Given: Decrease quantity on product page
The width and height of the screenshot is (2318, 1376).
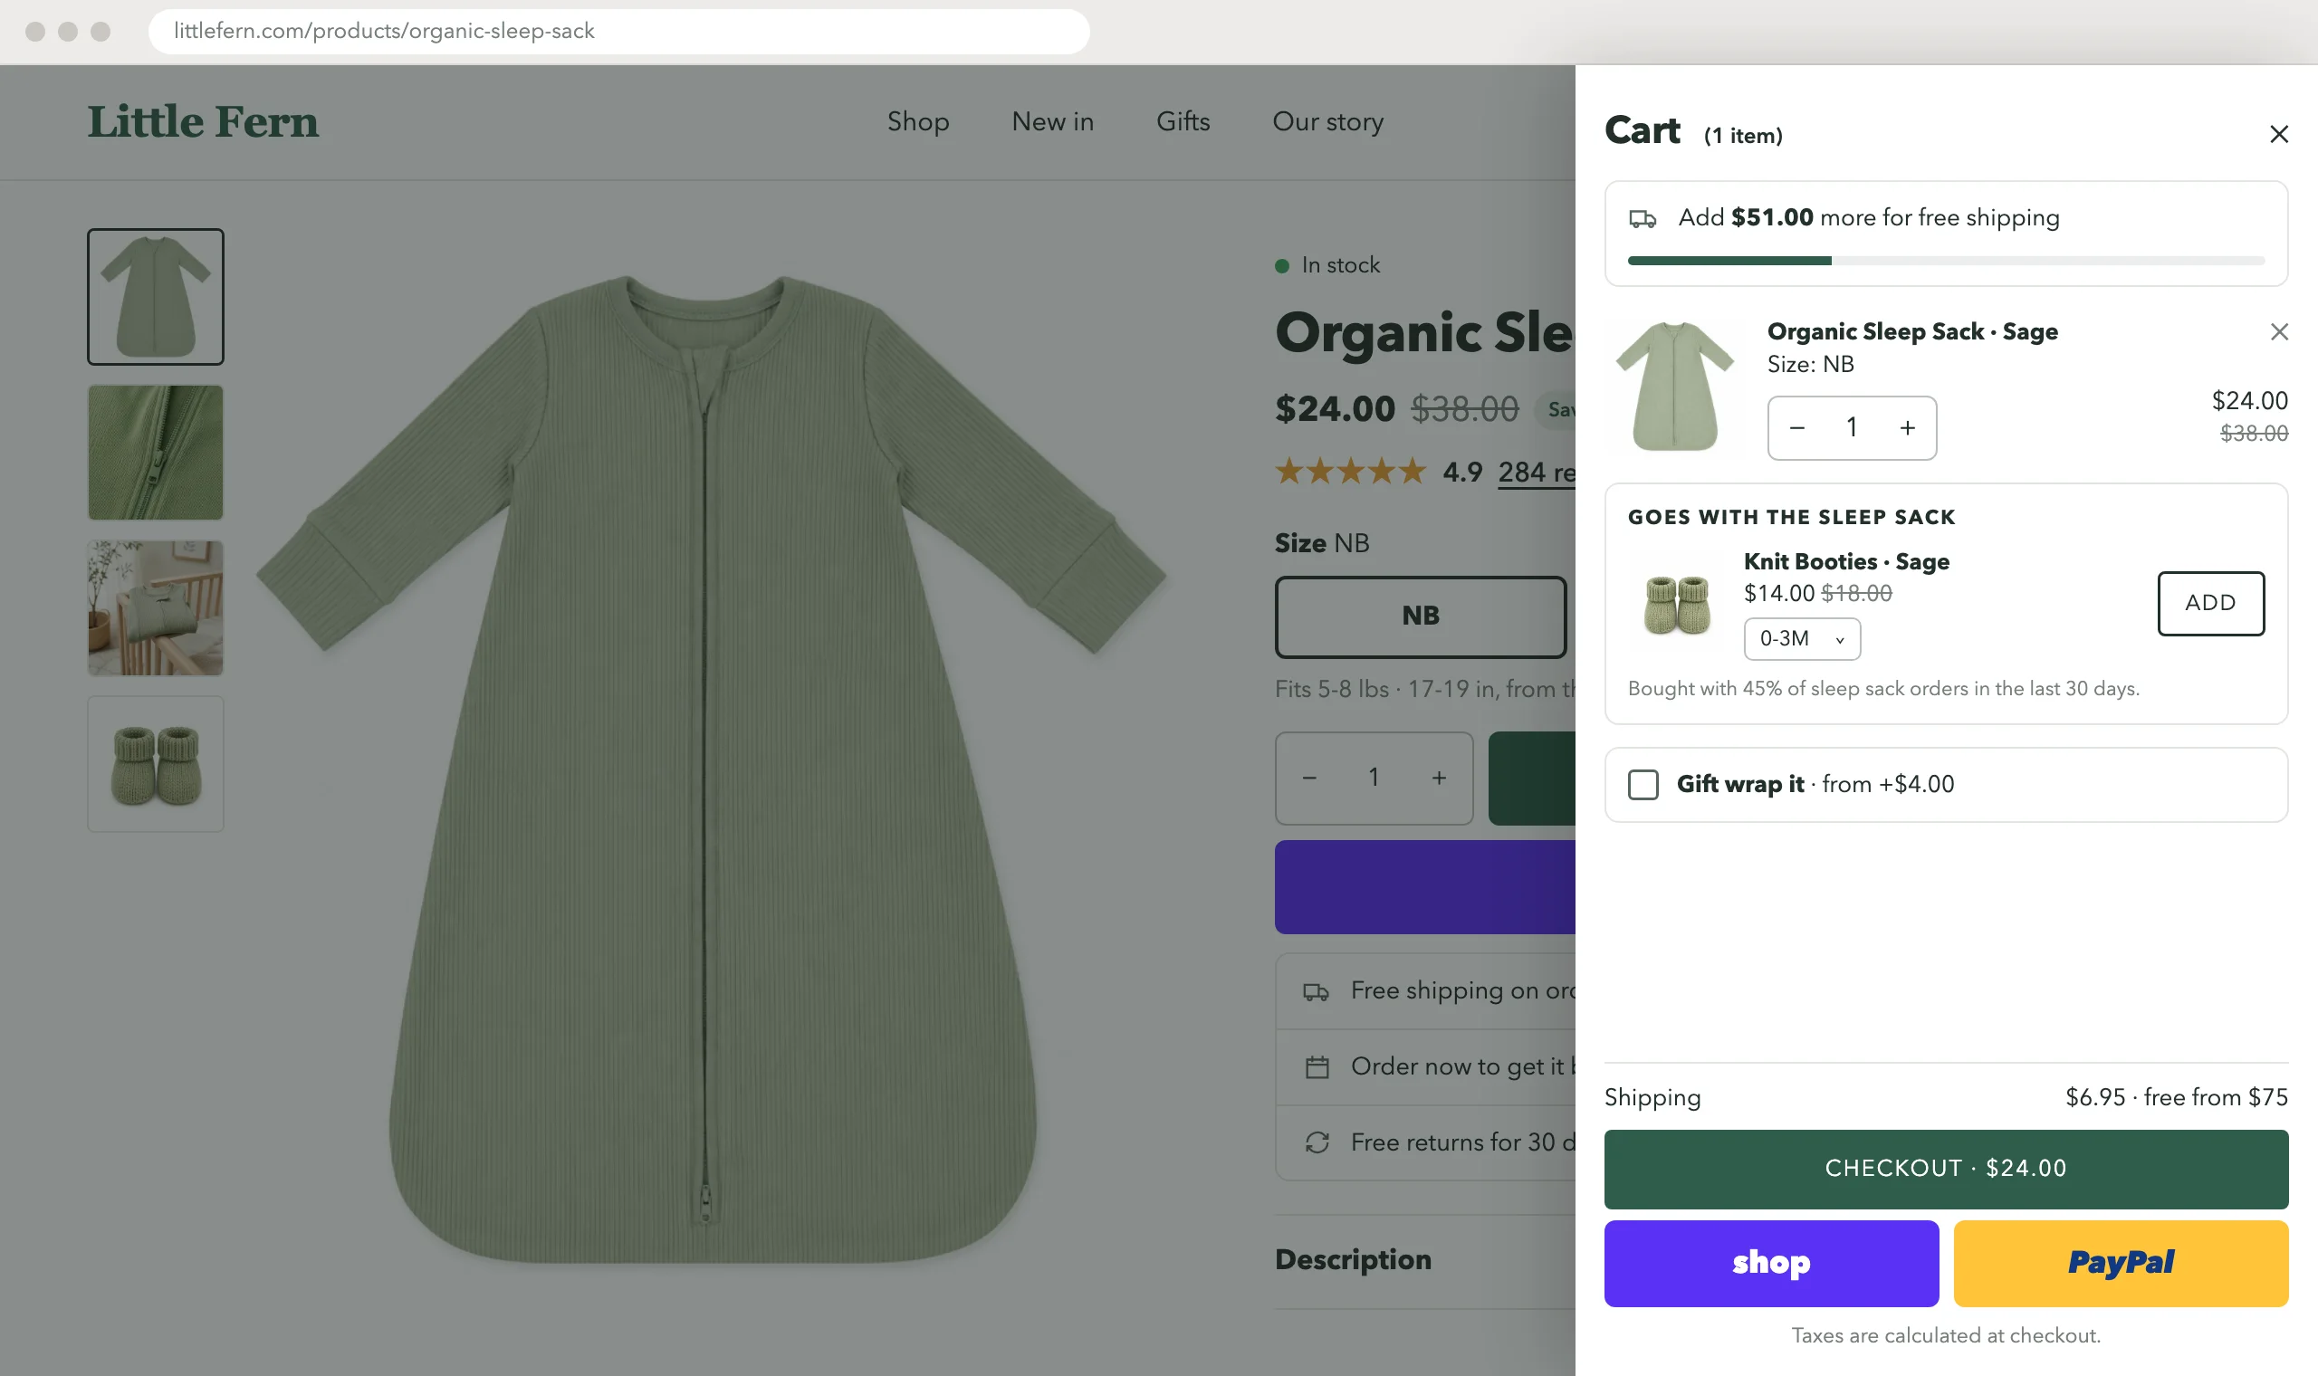Looking at the screenshot, I should pos(1308,778).
